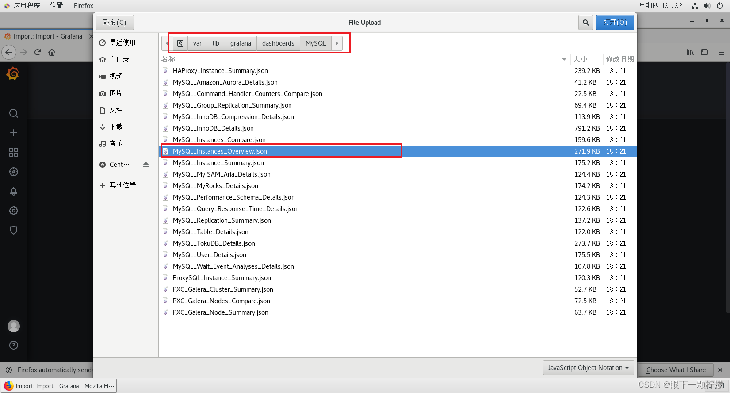Select 最近使用 in the sidebar

pyautogui.click(x=126, y=42)
